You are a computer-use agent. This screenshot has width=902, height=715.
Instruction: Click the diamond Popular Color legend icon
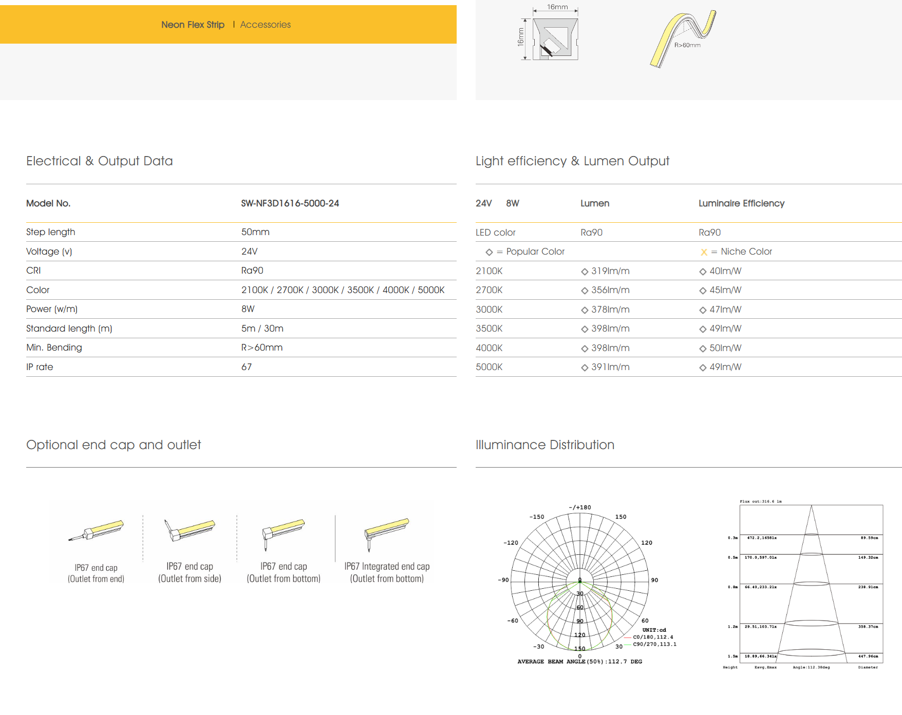coord(489,252)
